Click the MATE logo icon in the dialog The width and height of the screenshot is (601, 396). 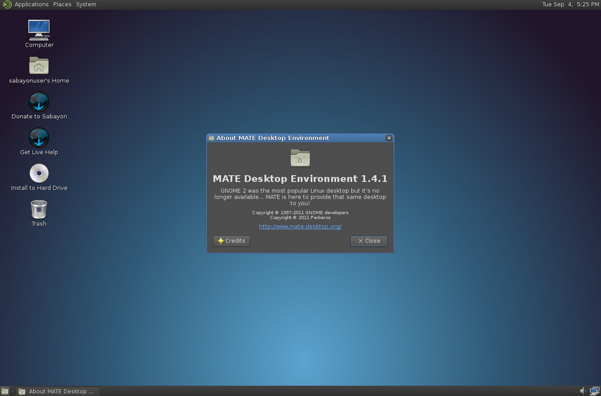click(x=300, y=158)
